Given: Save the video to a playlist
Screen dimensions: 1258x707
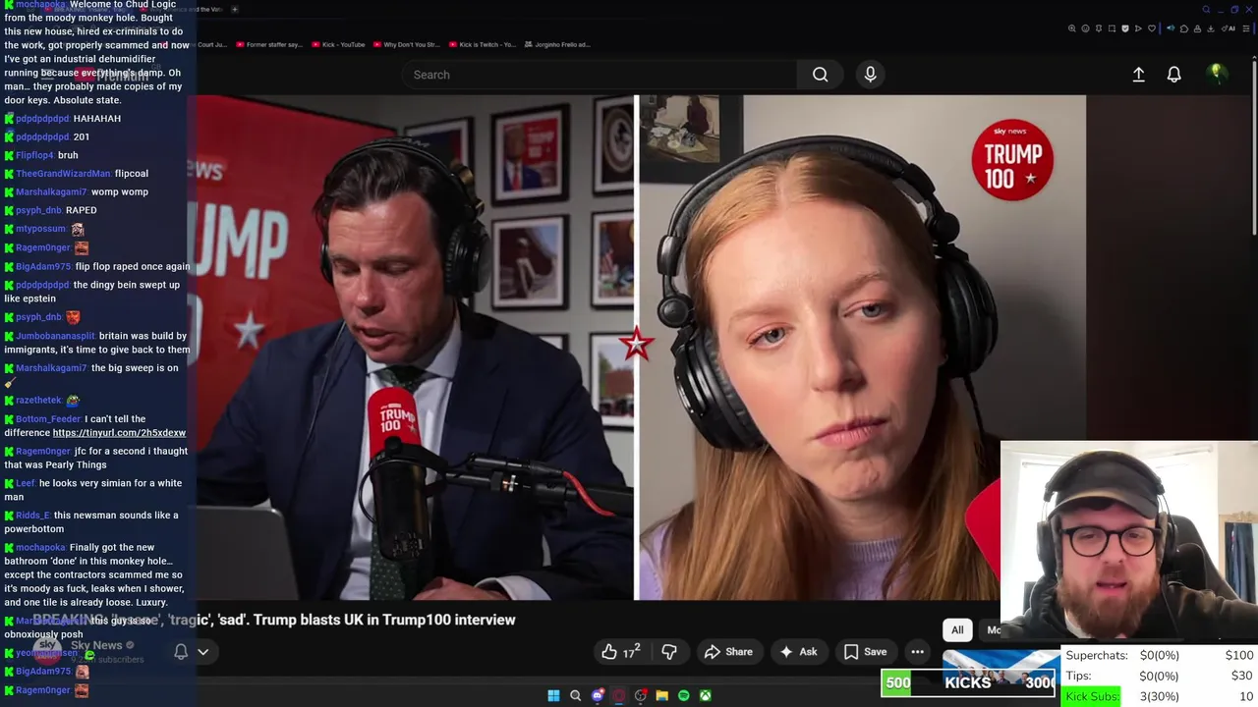Looking at the screenshot, I should tap(865, 652).
